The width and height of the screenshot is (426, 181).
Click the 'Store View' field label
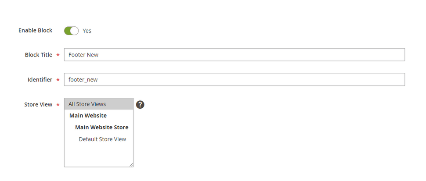[x=38, y=105]
